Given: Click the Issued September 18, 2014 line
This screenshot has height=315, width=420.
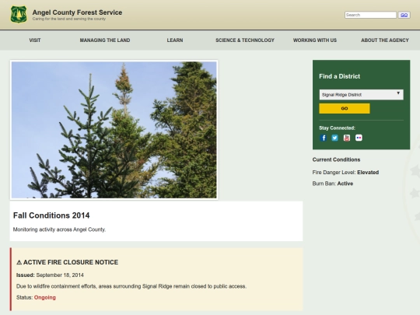Looking at the screenshot, I should (x=50, y=275).
